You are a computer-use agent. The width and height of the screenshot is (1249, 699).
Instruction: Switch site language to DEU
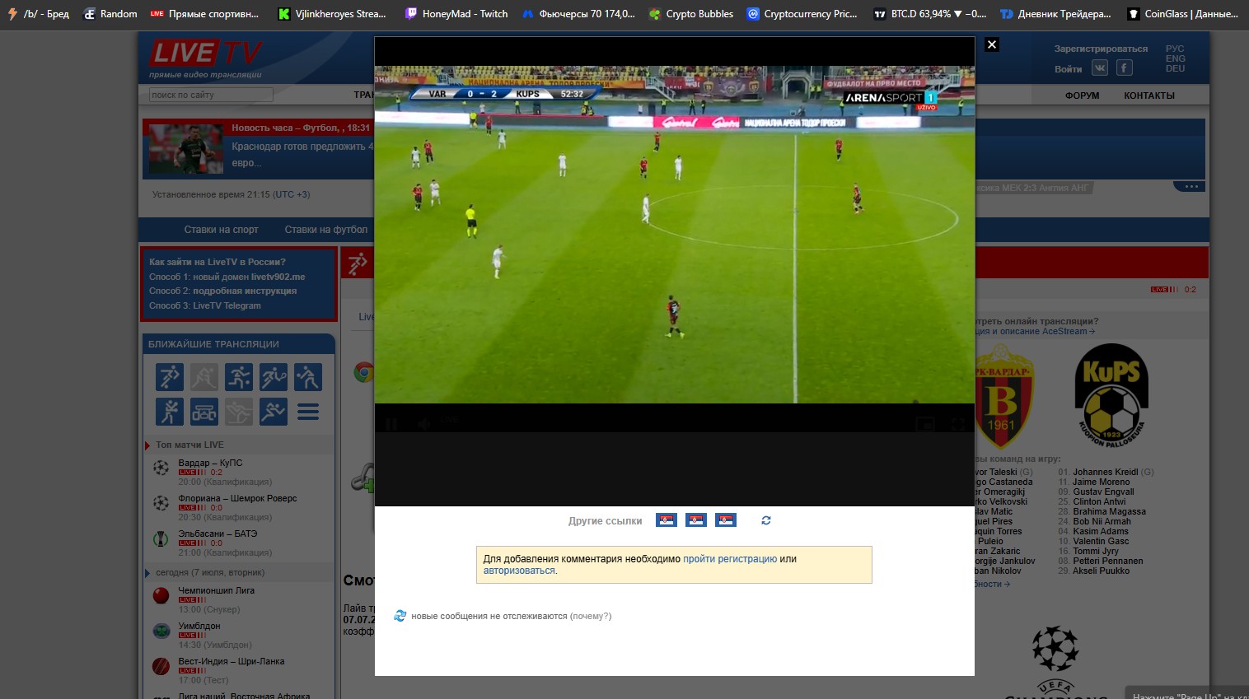pos(1176,68)
